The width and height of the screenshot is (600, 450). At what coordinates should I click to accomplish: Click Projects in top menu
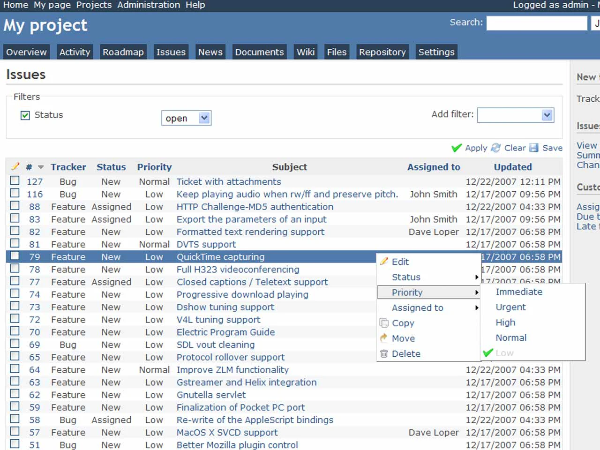click(94, 5)
